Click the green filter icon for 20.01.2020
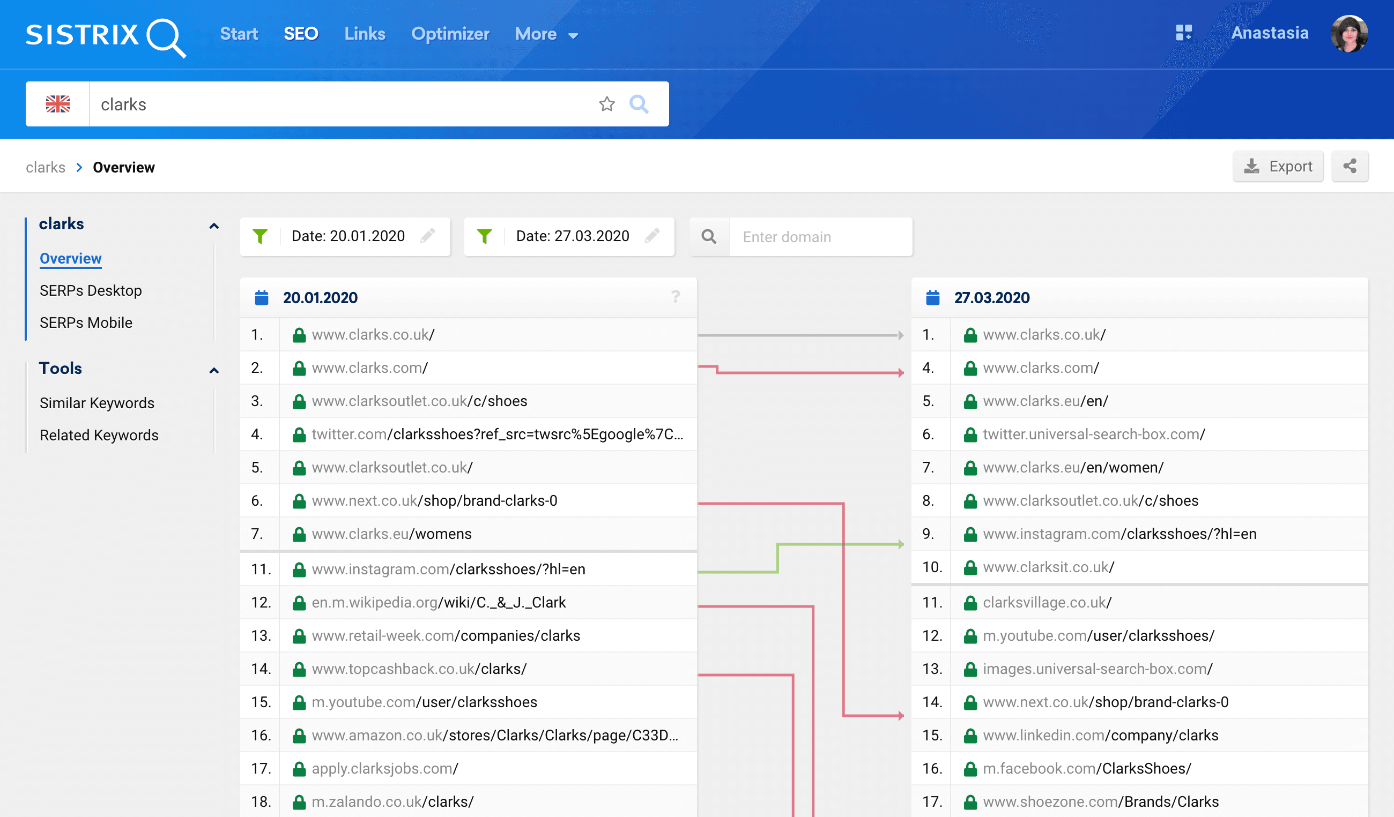1394x817 pixels. click(260, 236)
